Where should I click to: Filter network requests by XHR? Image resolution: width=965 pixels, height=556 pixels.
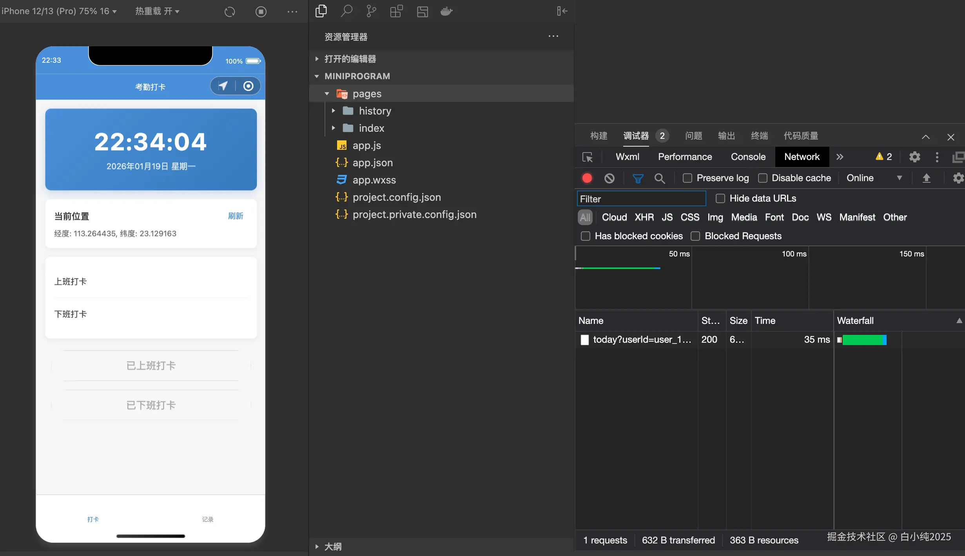pyautogui.click(x=644, y=217)
